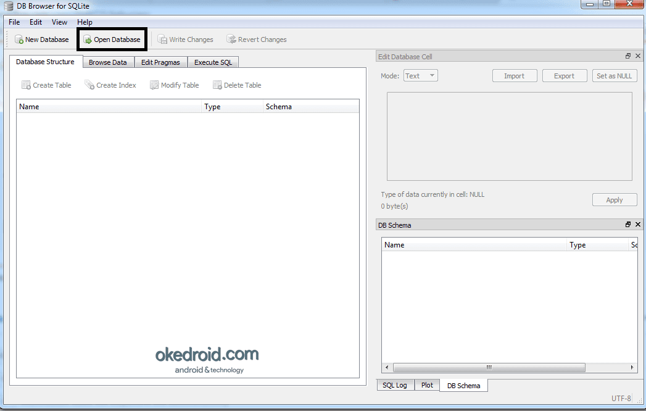
Task: Float the DB Schema panel
Action: coord(627,225)
